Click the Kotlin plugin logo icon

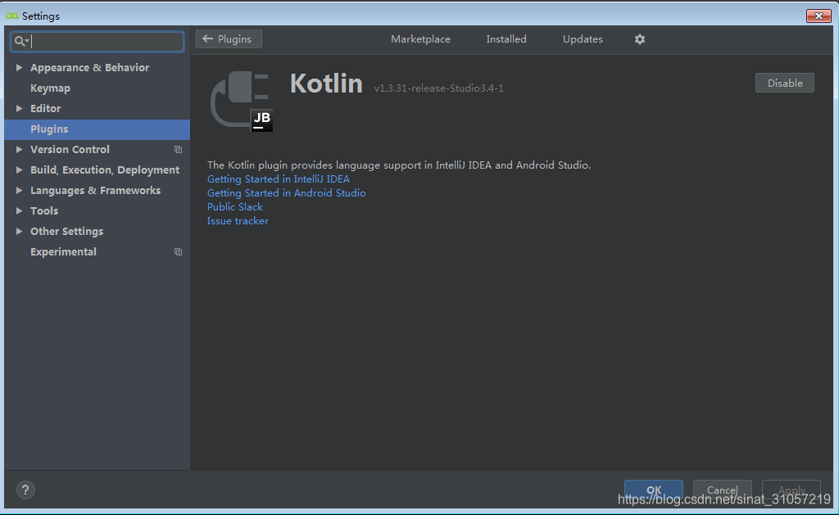pyautogui.click(x=242, y=101)
